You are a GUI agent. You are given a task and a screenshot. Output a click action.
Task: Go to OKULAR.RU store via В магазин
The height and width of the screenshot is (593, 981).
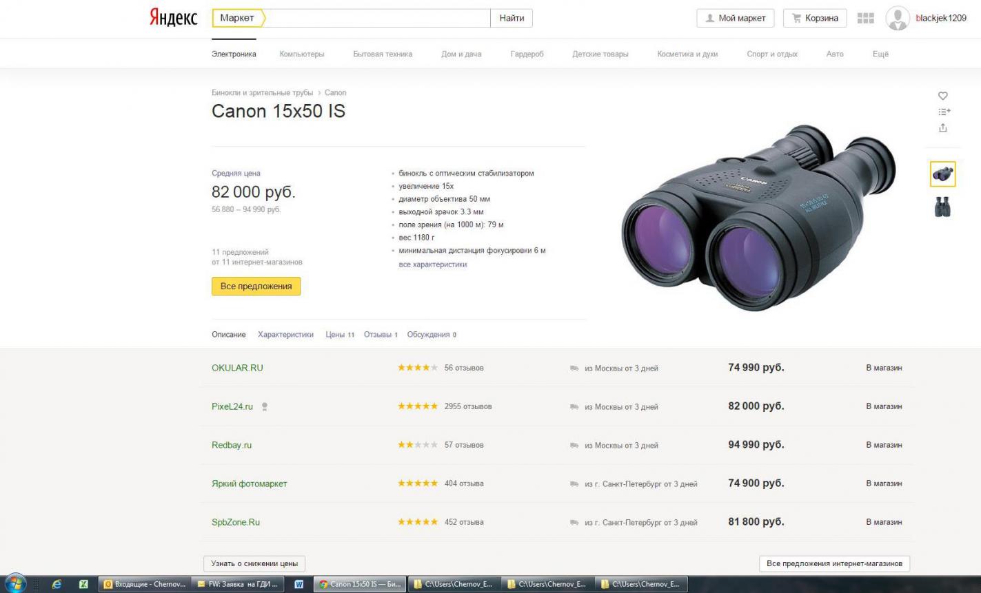[x=883, y=368]
